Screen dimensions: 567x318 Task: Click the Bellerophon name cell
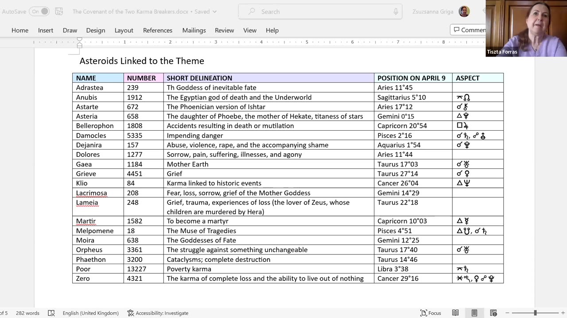point(98,126)
